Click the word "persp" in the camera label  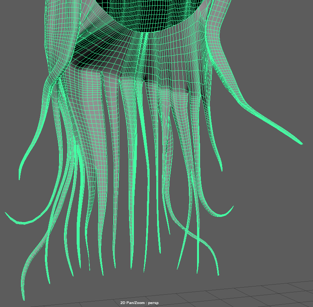pyautogui.click(x=153, y=303)
